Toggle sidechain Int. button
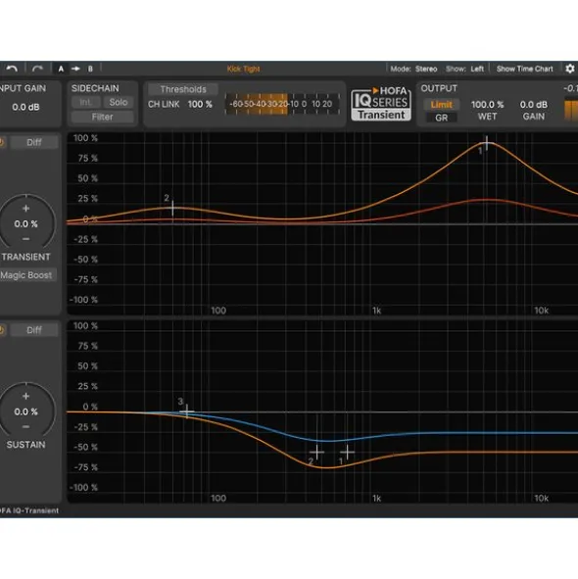This screenshot has width=578, height=579. 85,102
